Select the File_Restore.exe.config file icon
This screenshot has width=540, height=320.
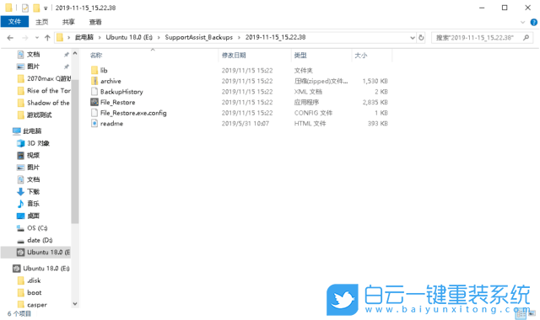click(x=94, y=113)
